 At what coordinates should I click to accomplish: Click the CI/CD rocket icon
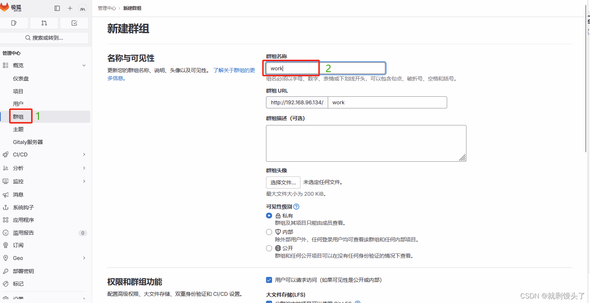click(x=6, y=155)
